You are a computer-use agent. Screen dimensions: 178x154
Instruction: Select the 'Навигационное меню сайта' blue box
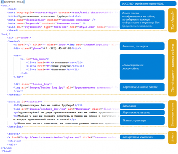point(142,67)
